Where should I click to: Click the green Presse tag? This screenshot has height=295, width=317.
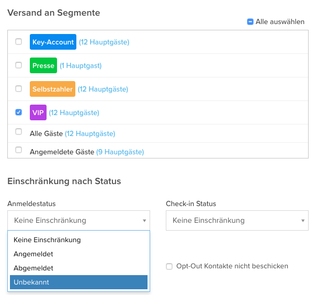43,65
